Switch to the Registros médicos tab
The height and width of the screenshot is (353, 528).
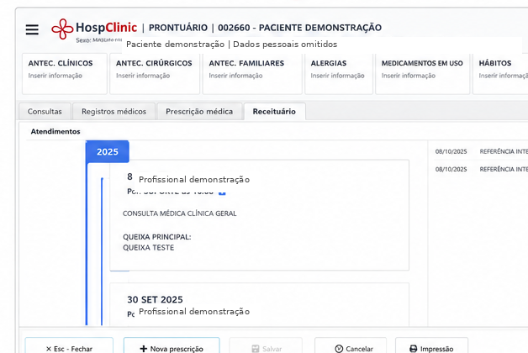click(114, 112)
